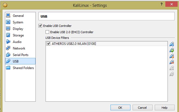Confirm settings with the OK button

point(120,108)
